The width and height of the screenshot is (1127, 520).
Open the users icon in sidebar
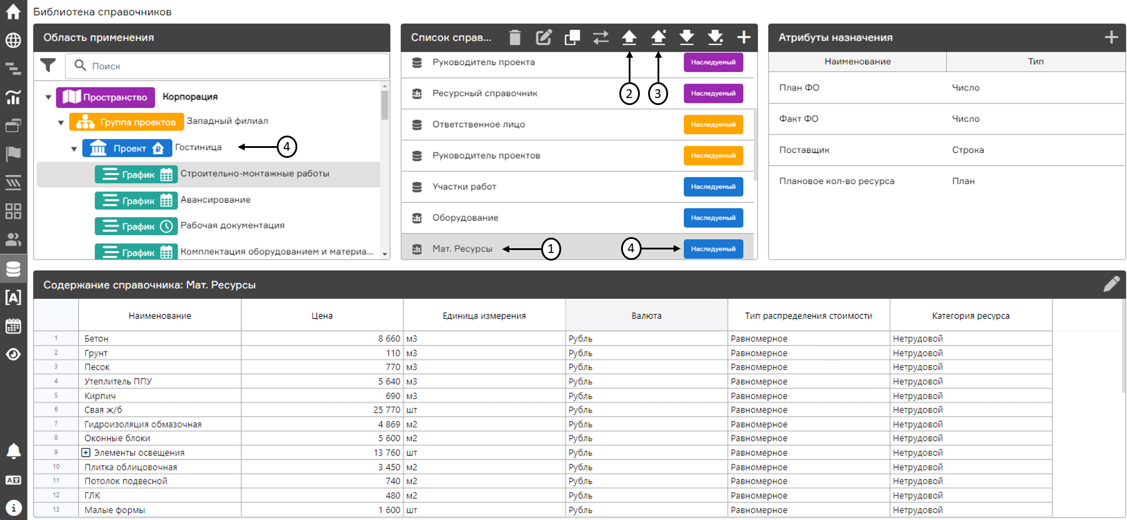(13, 239)
